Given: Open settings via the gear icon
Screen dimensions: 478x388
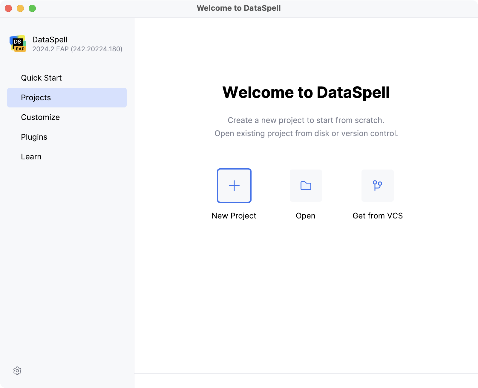Looking at the screenshot, I should 18,371.
